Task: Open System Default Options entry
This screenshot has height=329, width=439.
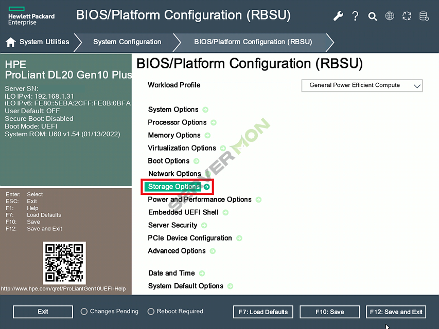Action: click(186, 286)
